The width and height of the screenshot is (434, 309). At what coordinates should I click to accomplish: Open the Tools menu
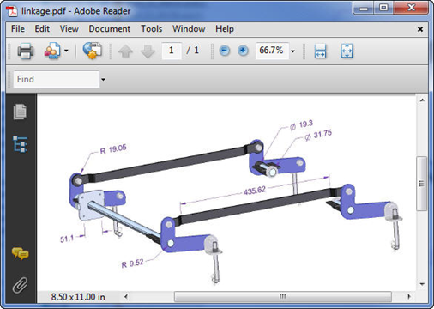point(152,29)
